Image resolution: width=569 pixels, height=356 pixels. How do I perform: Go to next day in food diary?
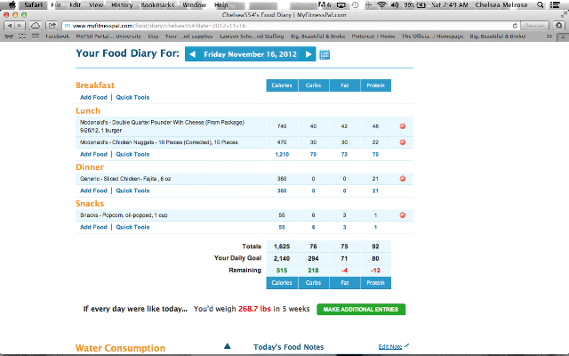click(309, 54)
